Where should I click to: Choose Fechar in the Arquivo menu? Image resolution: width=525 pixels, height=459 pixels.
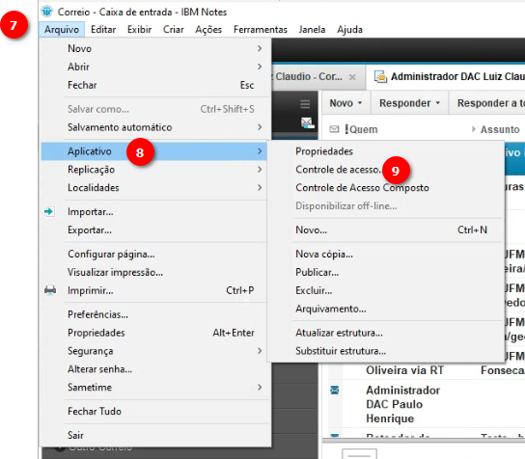pyautogui.click(x=154, y=85)
